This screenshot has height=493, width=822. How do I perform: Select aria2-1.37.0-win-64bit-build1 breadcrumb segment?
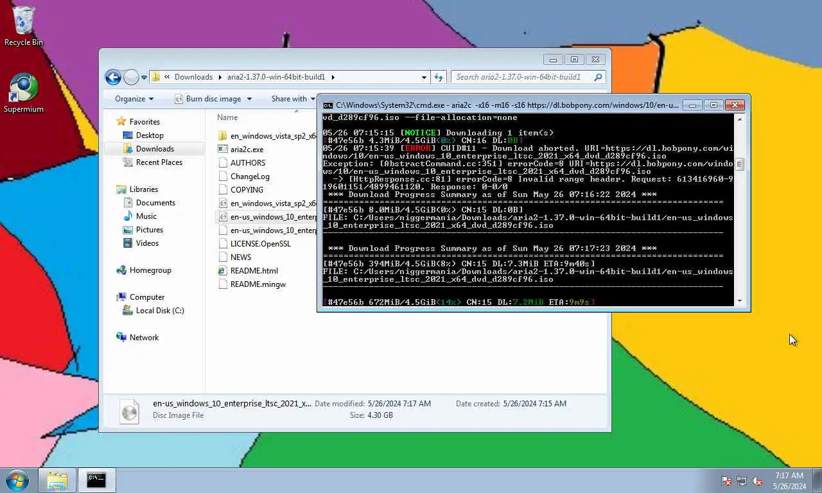(276, 77)
